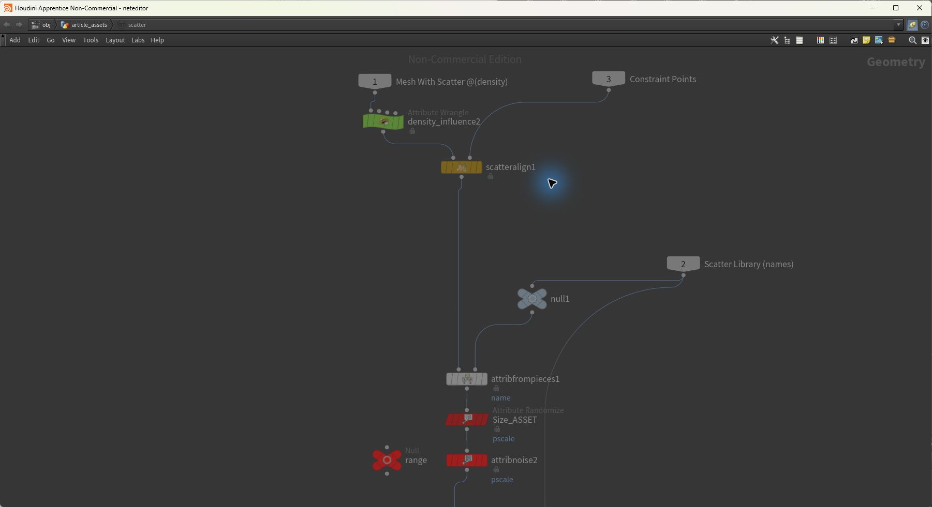Select the attribnoise2 node
Screen dimensions: 932x507
(x=467, y=460)
